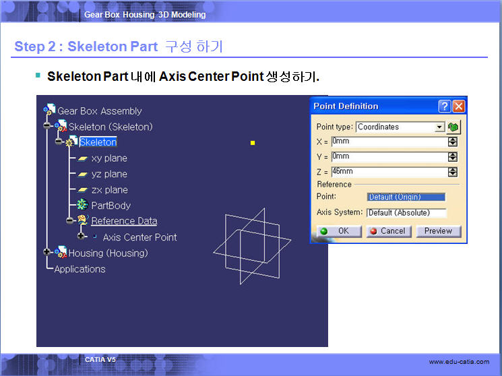Click the green icon beside Point type
This screenshot has width=502, height=376.
pyautogui.click(x=453, y=127)
